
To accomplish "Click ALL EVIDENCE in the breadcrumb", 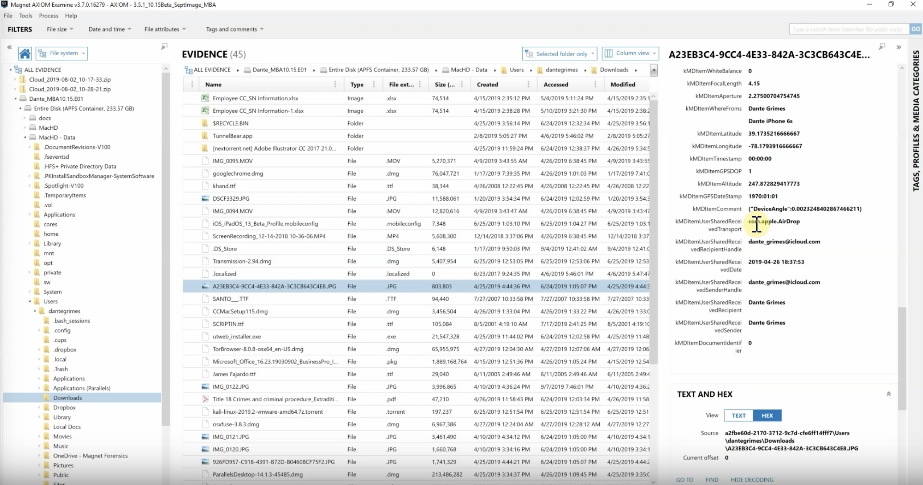I will pos(212,70).
